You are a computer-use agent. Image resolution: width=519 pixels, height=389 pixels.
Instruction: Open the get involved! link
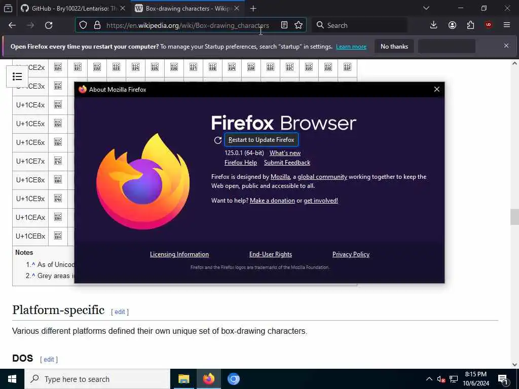coord(321,201)
